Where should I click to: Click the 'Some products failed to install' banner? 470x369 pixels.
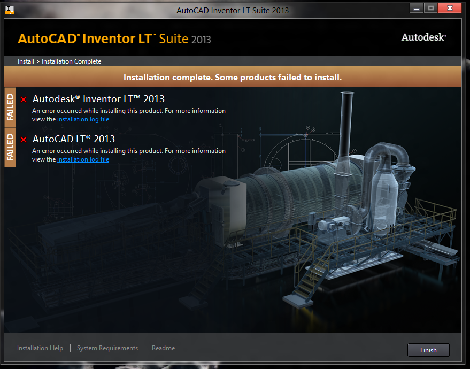coord(233,78)
